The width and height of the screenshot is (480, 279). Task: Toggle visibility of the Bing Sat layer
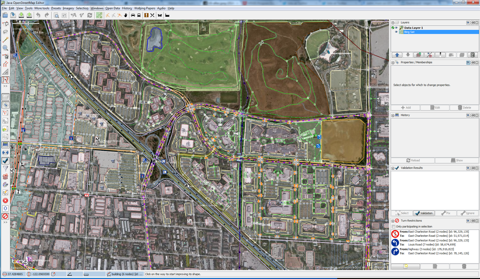click(x=396, y=32)
